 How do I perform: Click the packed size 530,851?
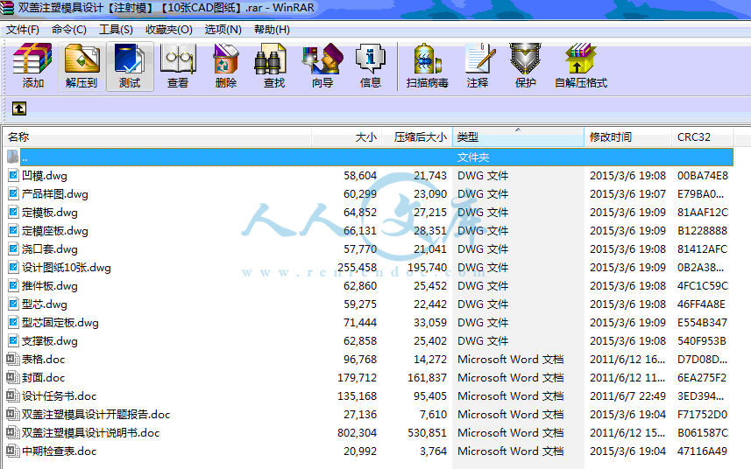click(427, 432)
